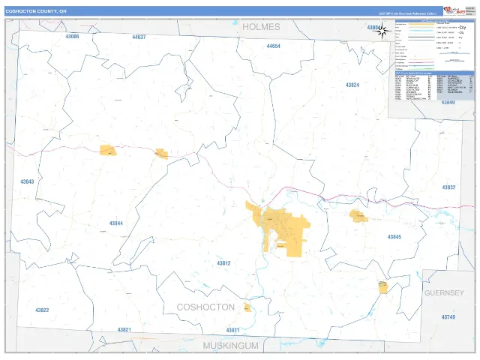Click ZIP code label 43006
Image resolution: width=480 pixels, height=360 pixels.
pyautogui.click(x=72, y=37)
